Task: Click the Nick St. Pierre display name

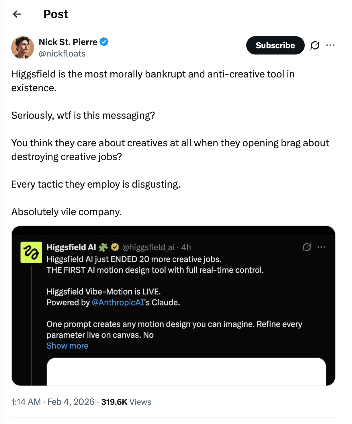Action: (68, 42)
